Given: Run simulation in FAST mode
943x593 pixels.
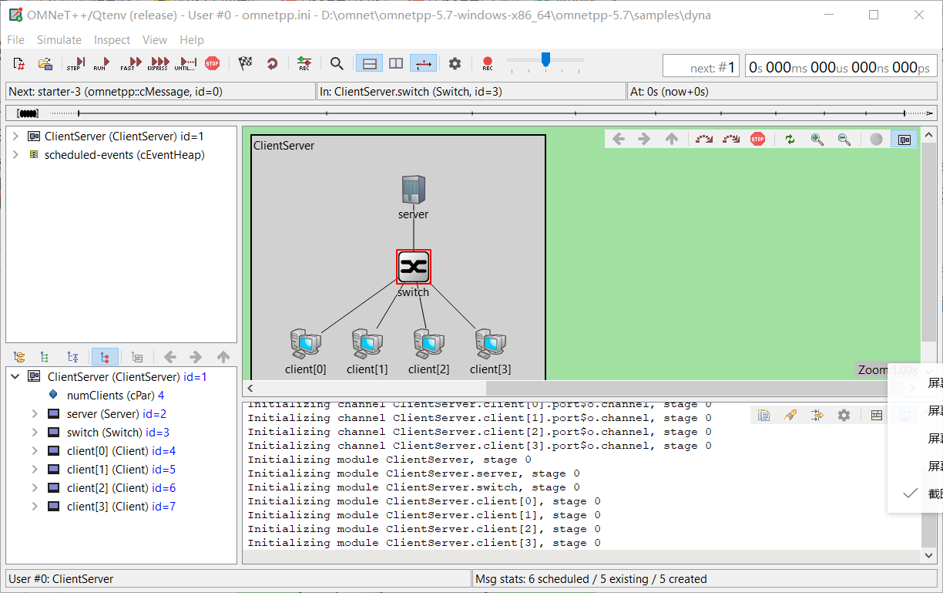Looking at the screenshot, I should (129, 64).
